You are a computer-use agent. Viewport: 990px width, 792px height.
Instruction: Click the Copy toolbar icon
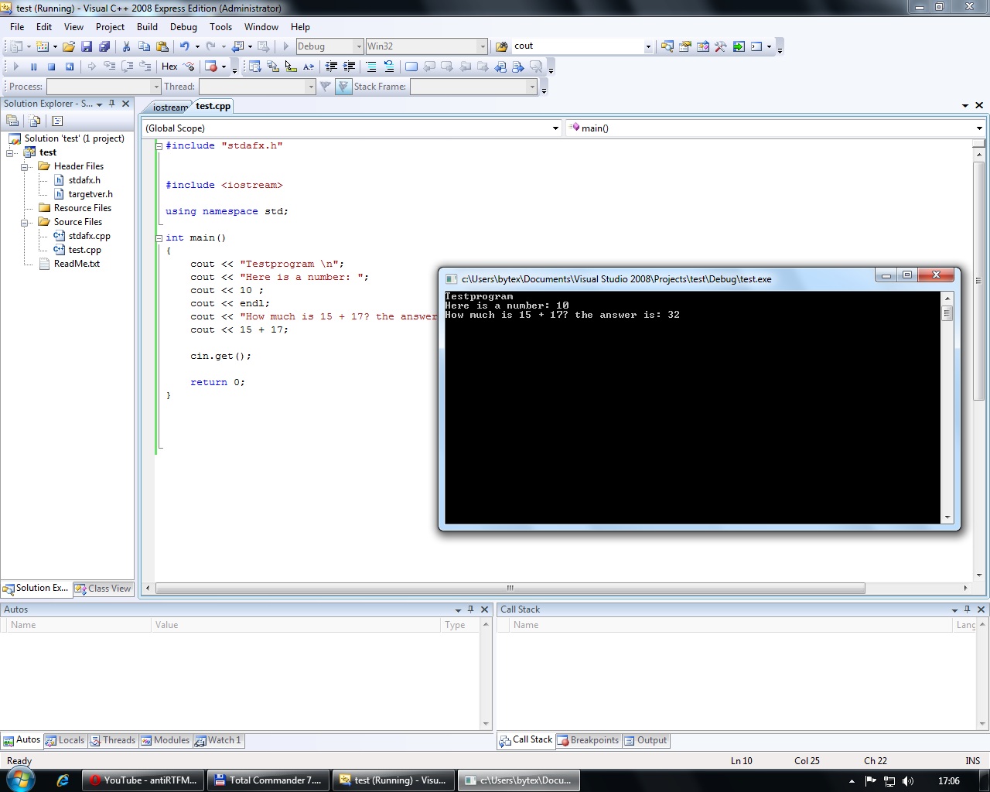click(x=144, y=46)
